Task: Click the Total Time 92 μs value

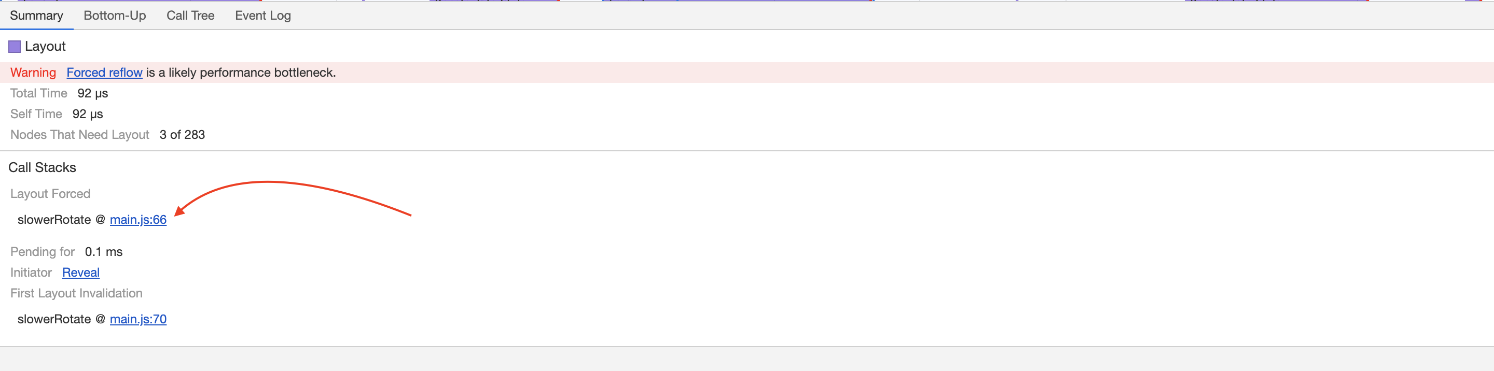Action: 93,93
